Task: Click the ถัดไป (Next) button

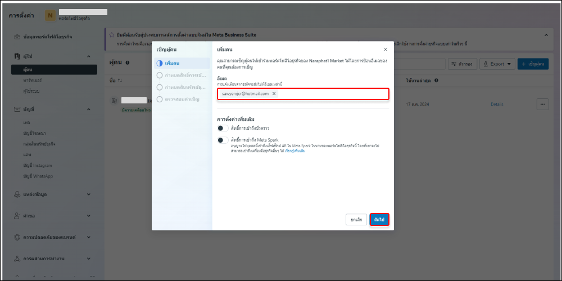Action: click(x=379, y=219)
